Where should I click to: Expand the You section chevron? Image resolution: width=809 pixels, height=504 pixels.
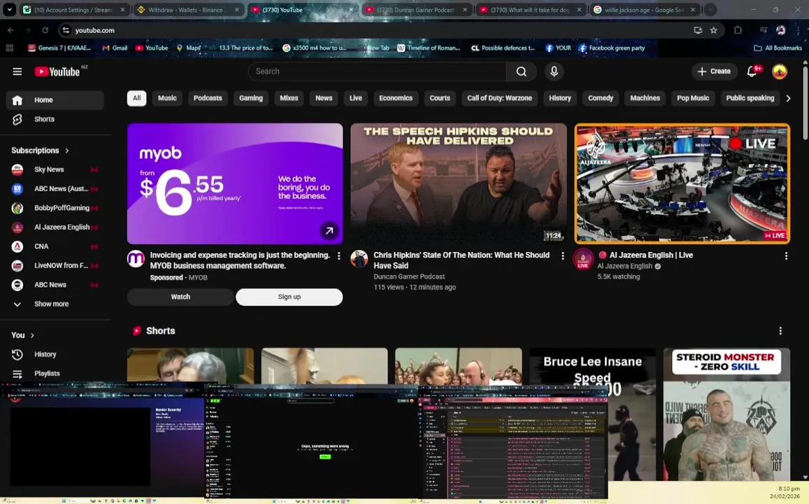(32, 336)
